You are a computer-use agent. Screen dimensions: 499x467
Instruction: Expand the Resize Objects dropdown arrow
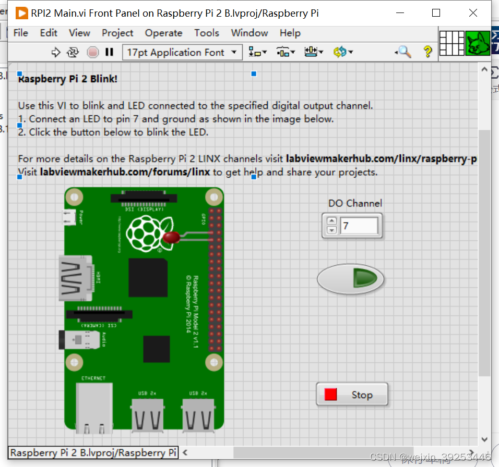[320, 52]
